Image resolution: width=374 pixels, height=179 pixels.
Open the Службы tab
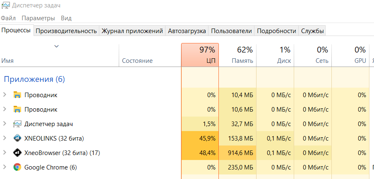[312, 31]
